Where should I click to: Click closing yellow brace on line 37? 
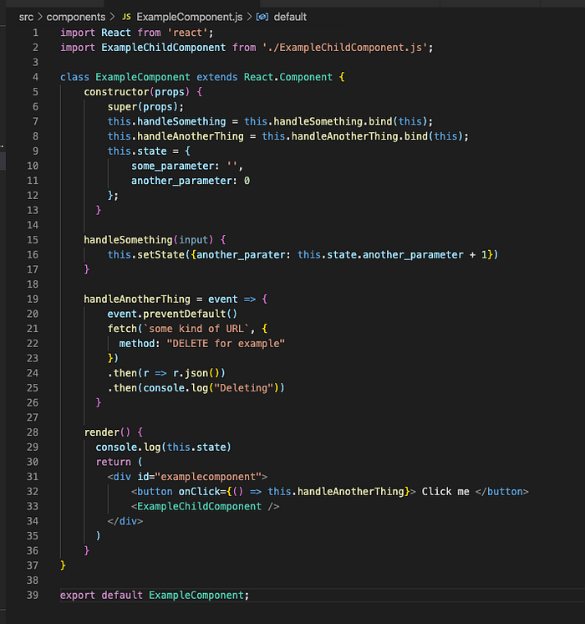63,565
